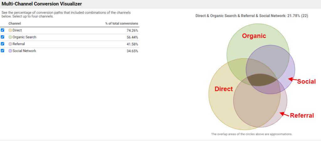Select the Social Network channel name in the table

tap(24, 51)
